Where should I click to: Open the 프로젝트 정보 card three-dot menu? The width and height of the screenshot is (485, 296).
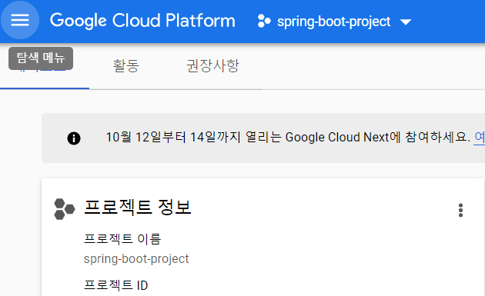point(460,211)
